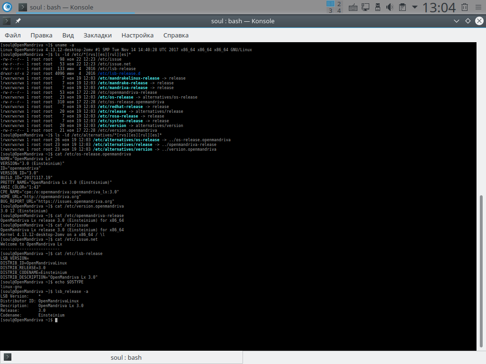Image resolution: width=486 pixels, height=364 pixels.
Task: Switch to virtual desktop 2 in pager
Action: 339,4
